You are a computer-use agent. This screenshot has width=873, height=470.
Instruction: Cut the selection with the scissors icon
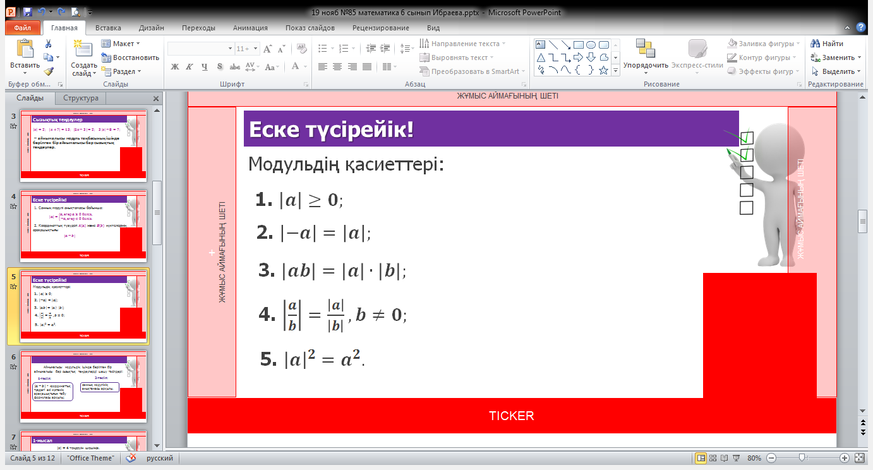click(48, 44)
